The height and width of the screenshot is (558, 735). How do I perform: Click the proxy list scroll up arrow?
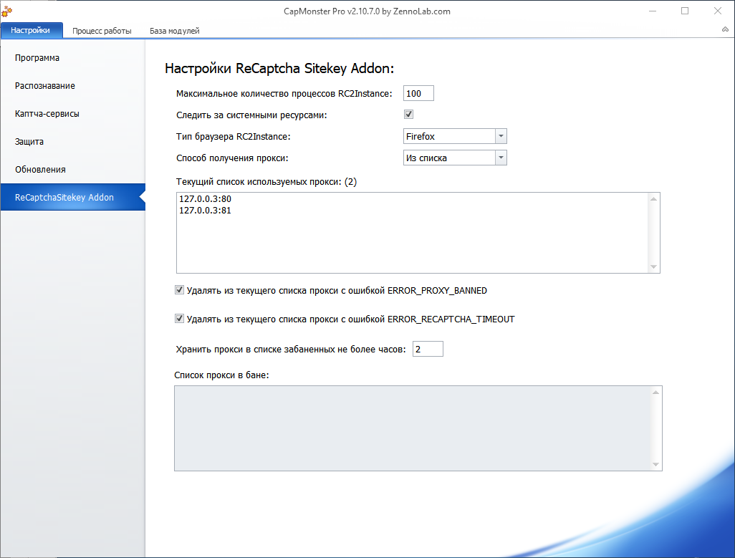tap(653, 199)
